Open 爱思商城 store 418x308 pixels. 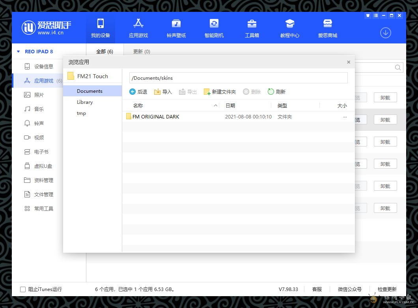tap(327, 28)
